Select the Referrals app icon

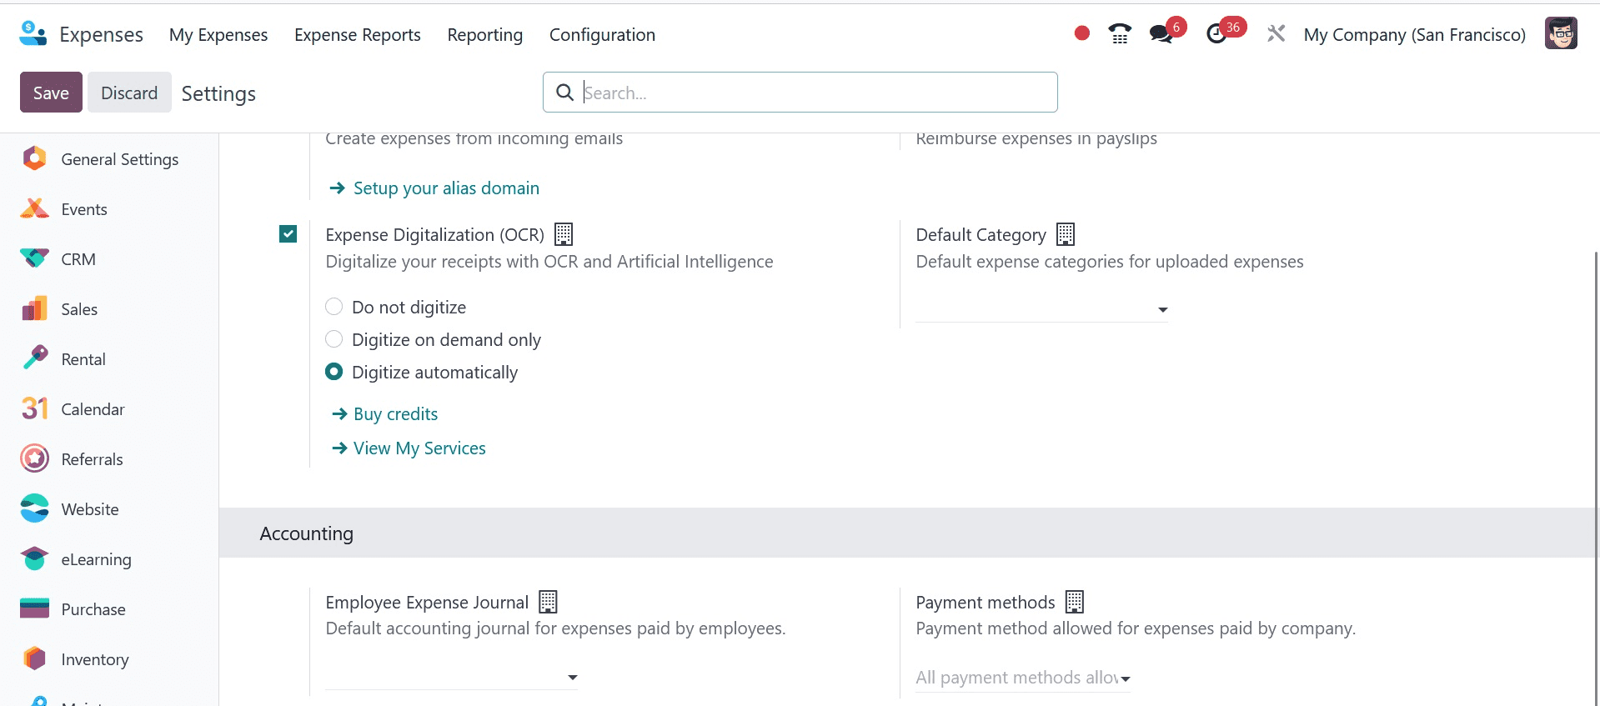point(34,458)
